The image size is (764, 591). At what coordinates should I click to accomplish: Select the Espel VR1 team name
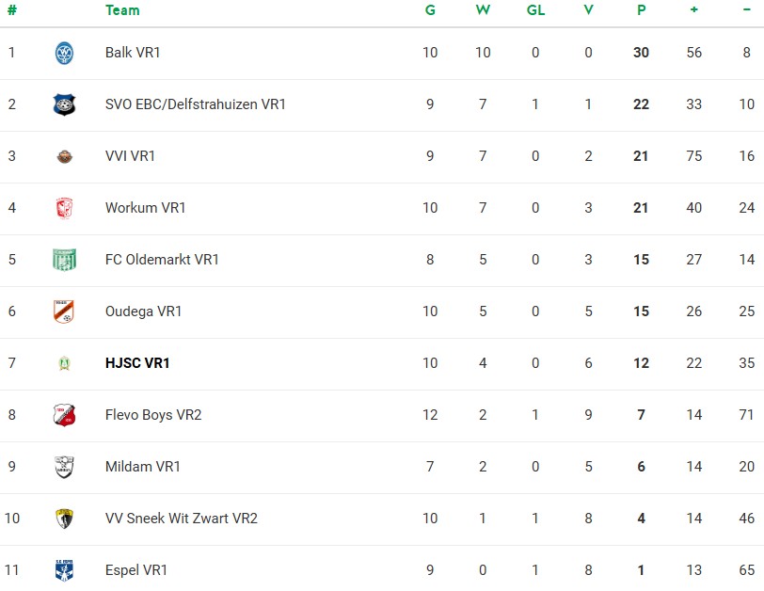click(135, 570)
